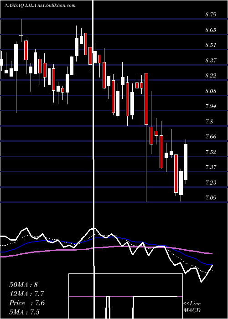Click the 7.94 price axis label

tap(211, 106)
